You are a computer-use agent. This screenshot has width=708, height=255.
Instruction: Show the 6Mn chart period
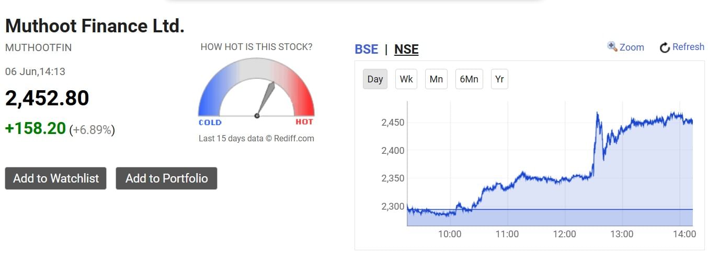coord(469,79)
